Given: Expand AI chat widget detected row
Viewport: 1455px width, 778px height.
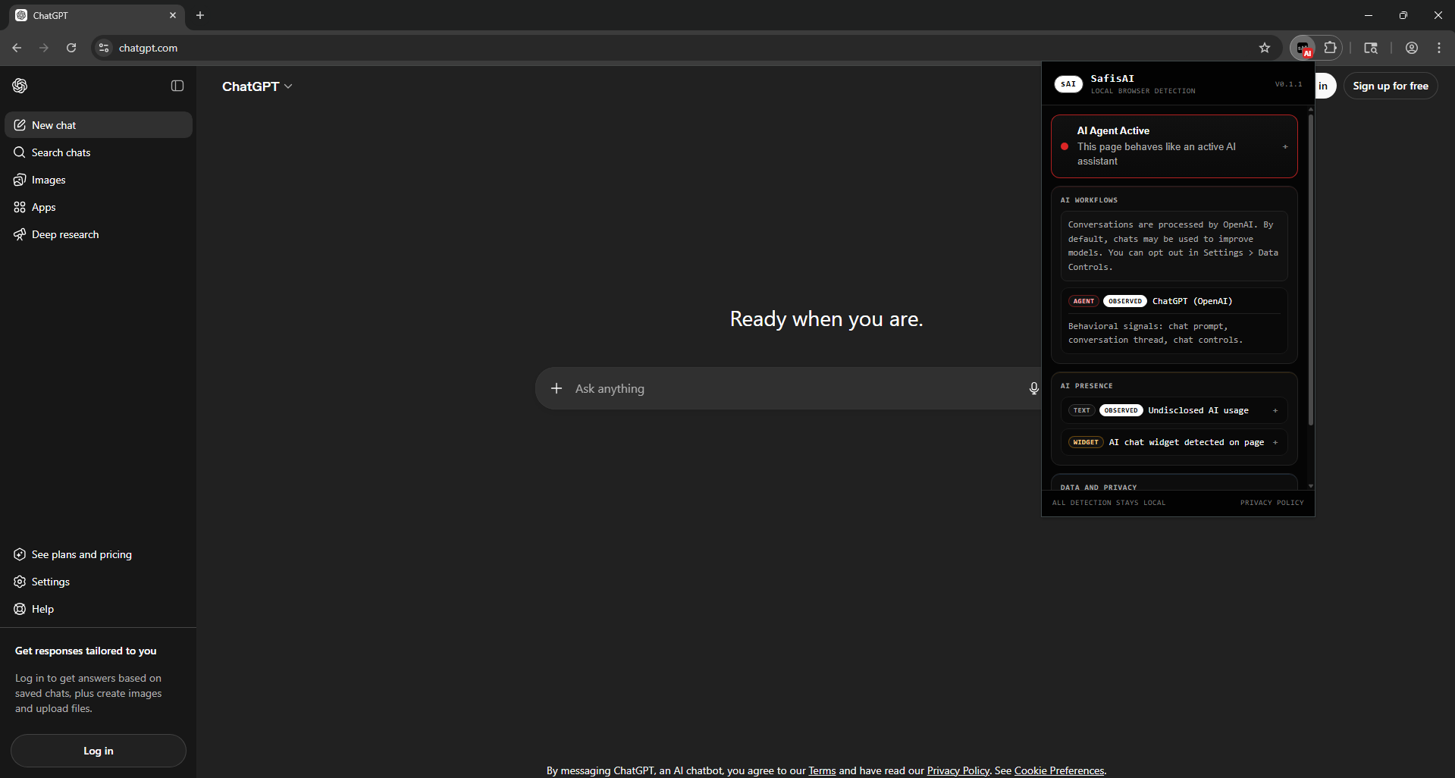Looking at the screenshot, I should click(1275, 442).
